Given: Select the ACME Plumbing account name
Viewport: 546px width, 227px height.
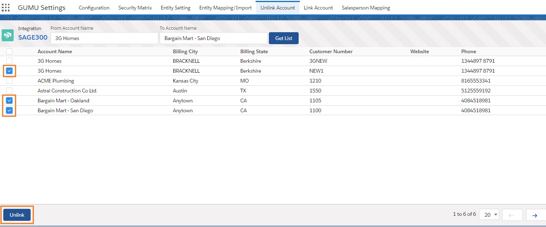Looking at the screenshot, I should coord(56,81).
